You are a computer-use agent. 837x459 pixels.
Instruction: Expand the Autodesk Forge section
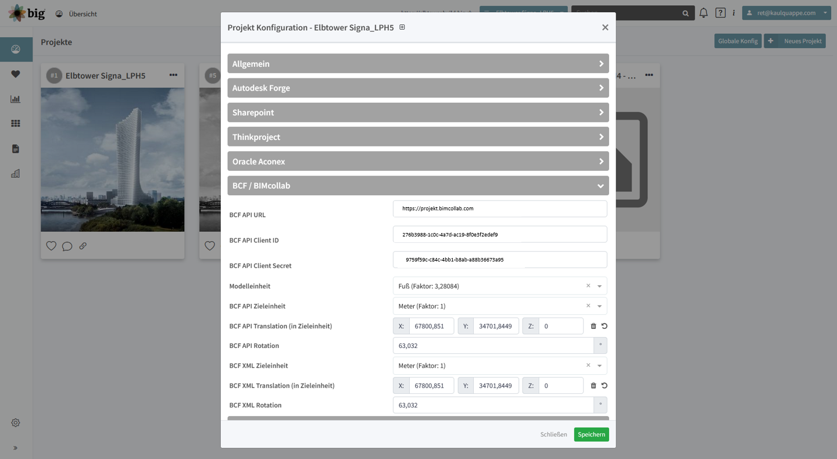click(418, 88)
